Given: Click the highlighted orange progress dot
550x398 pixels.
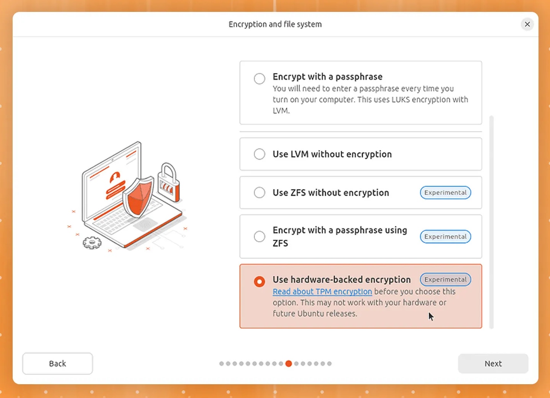Looking at the screenshot, I should tap(289, 364).
